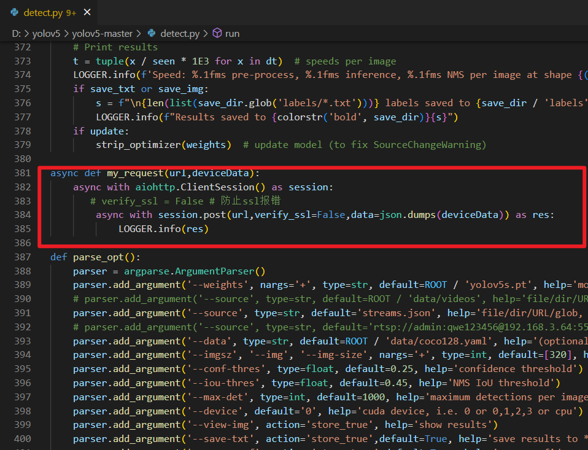Click the 9+ problems badge on the tab
The image size is (588, 450).
(x=69, y=12)
